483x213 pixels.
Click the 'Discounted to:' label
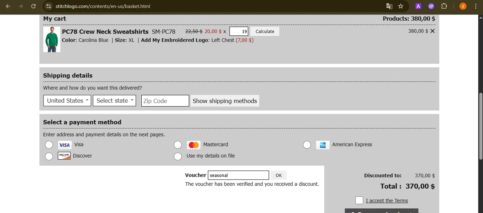[x=383, y=176]
